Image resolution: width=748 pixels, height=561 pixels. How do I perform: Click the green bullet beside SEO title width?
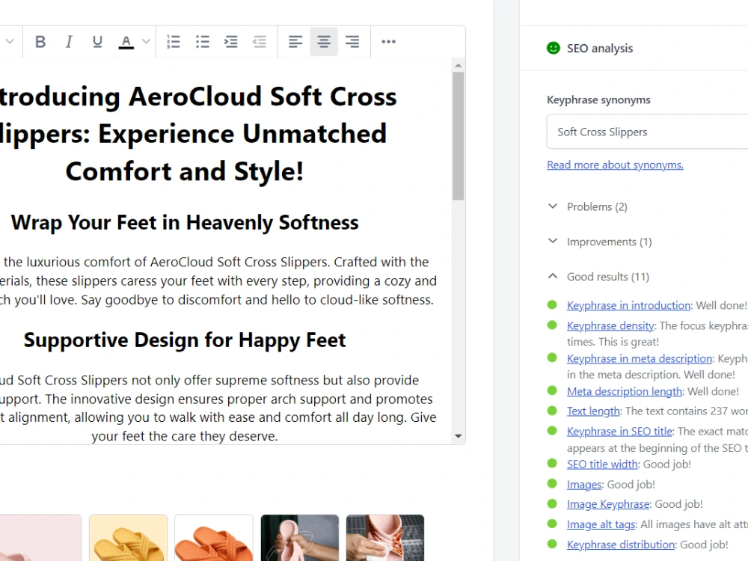click(553, 463)
